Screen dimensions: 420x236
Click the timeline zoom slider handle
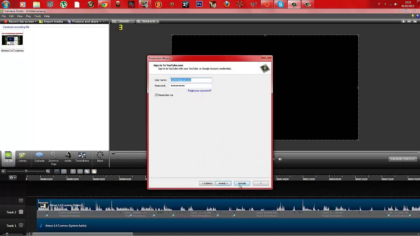coord(26,171)
